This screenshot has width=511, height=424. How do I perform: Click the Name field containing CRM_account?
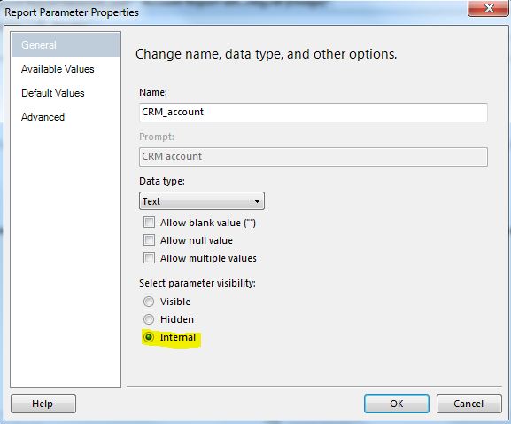point(314,113)
